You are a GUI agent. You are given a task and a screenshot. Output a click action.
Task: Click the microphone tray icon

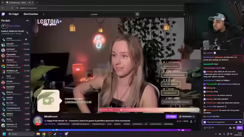(224, 134)
